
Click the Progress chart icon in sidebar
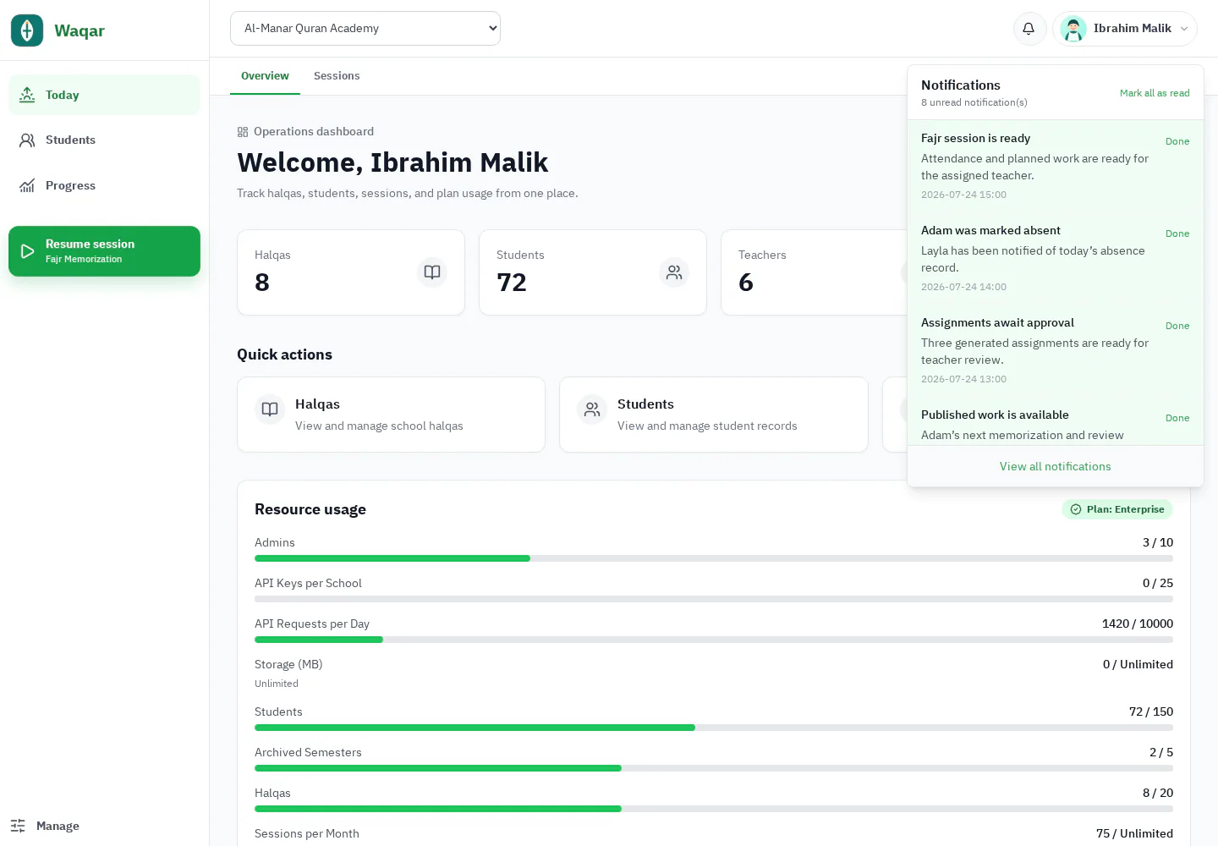[27, 186]
